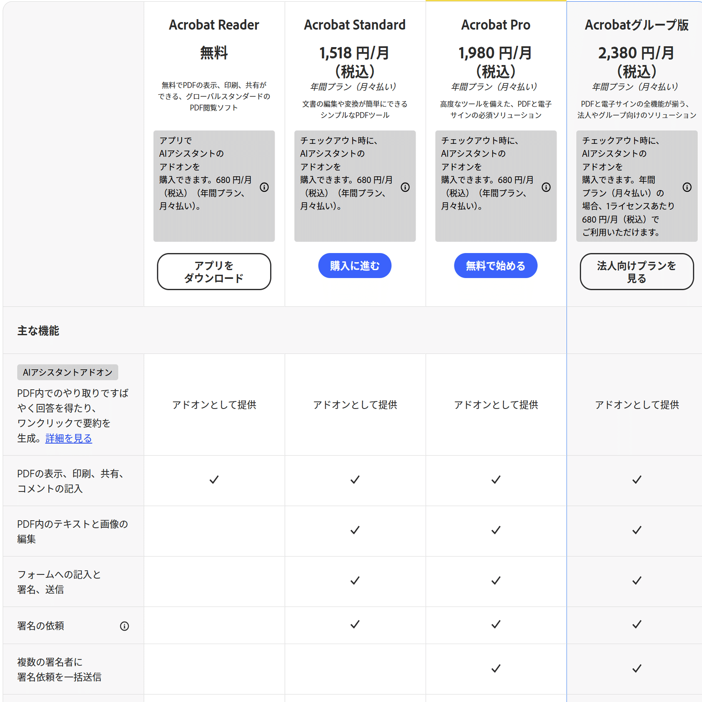Click the フォームへの記入と署名、送信 row label
The width and height of the screenshot is (702, 702).
(58, 582)
